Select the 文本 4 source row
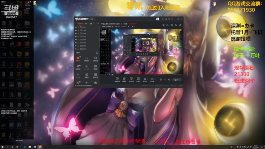This screenshot has height=149, width=265. [x=87, y=30]
